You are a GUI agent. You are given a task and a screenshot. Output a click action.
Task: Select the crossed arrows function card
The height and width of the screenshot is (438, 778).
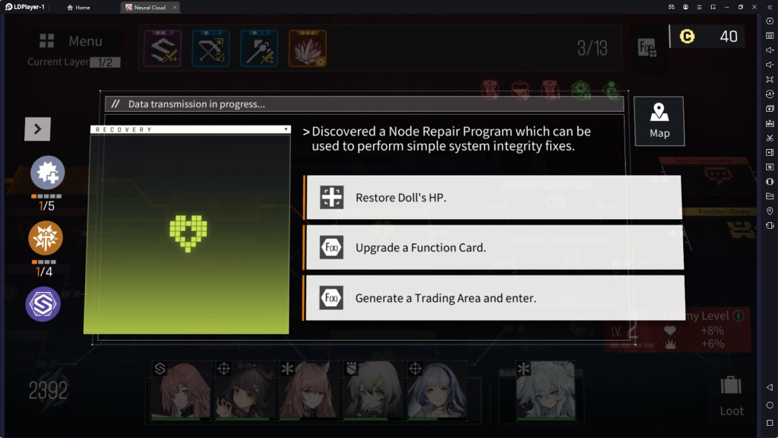(x=211, y=48)
